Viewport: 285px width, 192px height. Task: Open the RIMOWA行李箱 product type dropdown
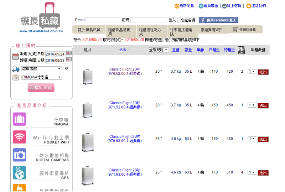(x=41, y=77)
